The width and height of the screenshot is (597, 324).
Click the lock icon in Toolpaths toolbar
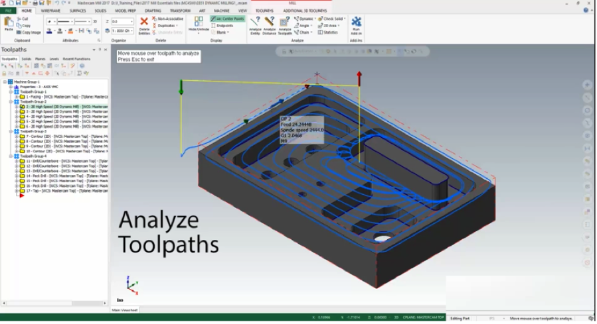(x=4, y=74)
